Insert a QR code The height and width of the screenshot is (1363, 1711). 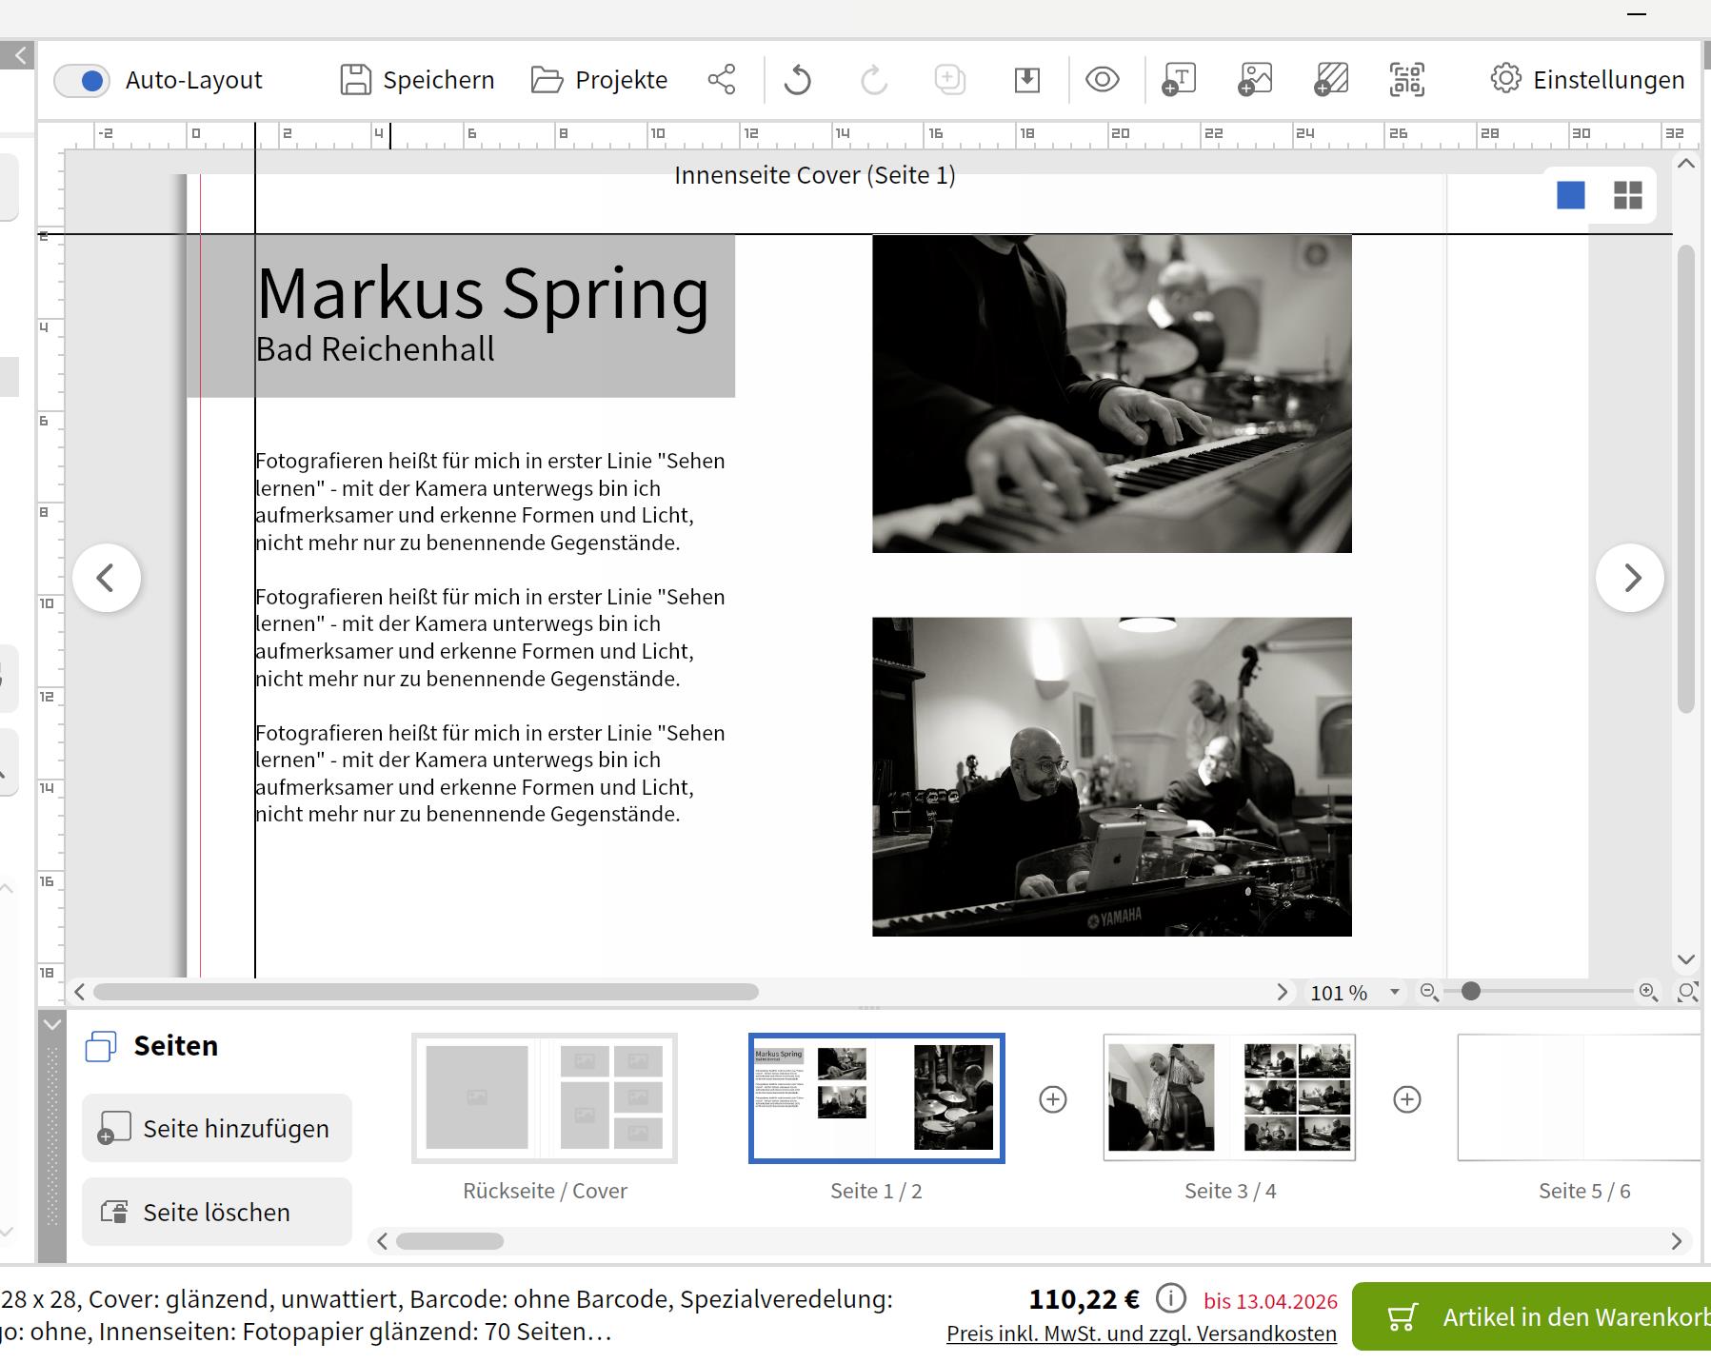click(x=1406, y=80)
